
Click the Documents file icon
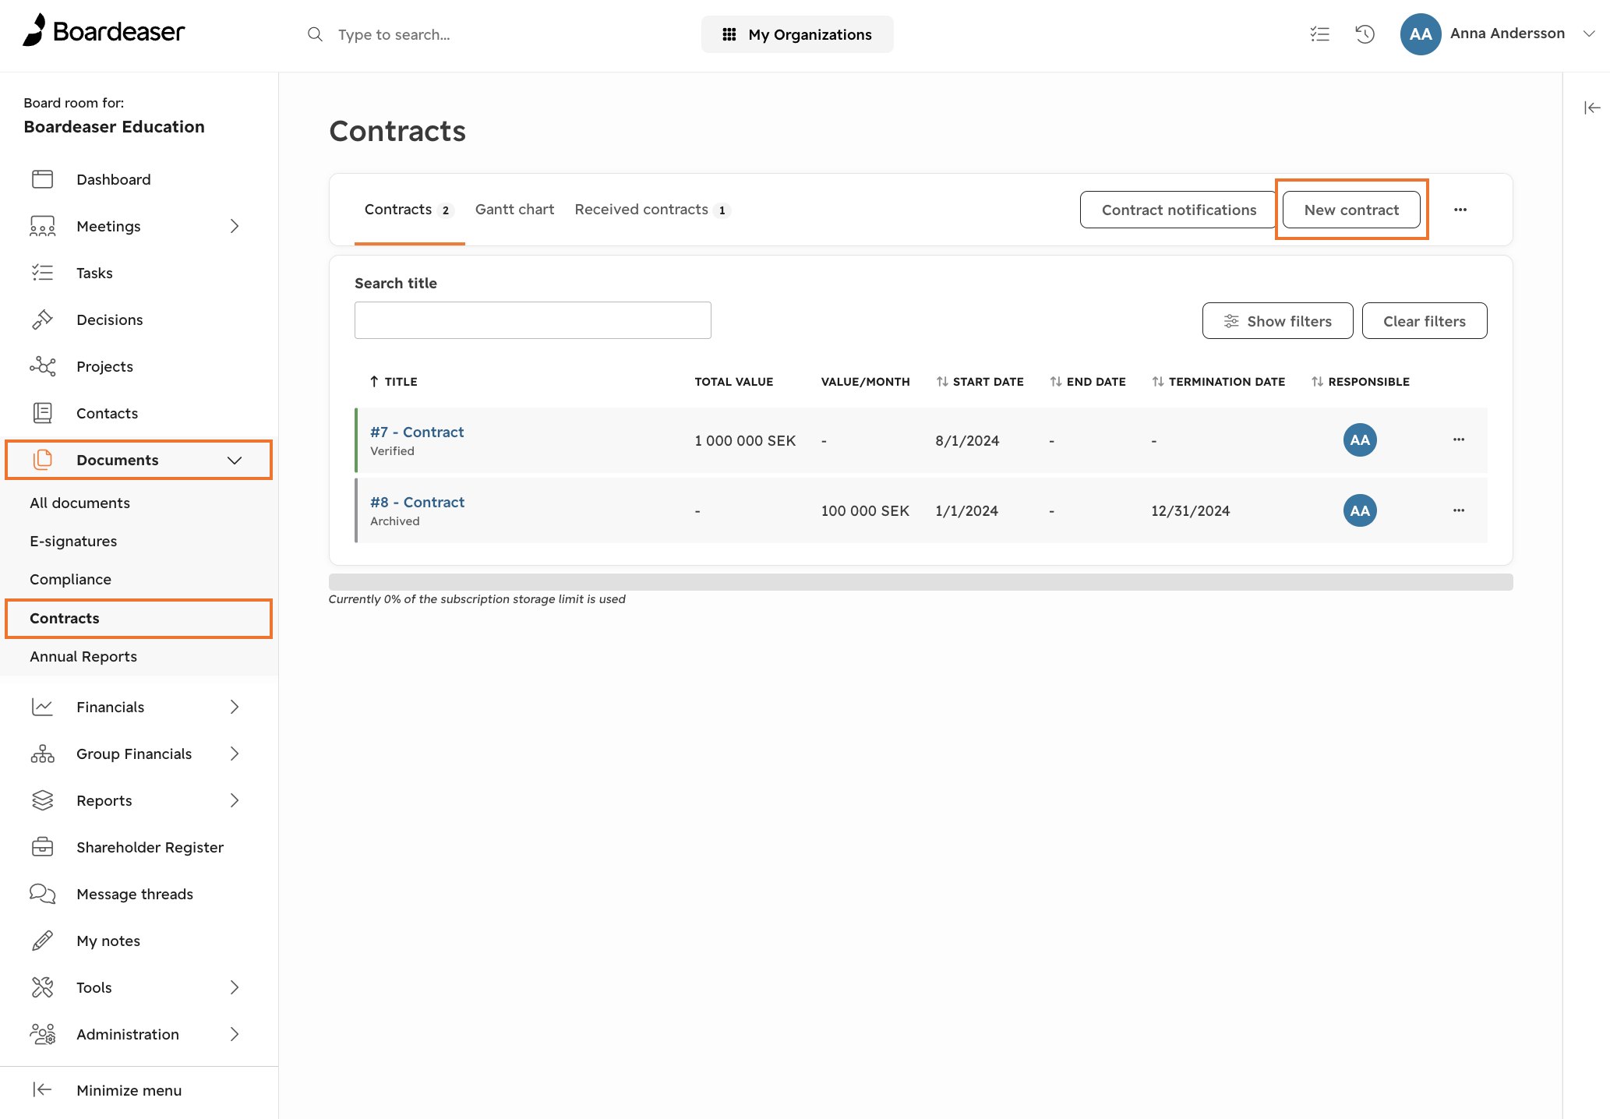(x=42, y=460)
